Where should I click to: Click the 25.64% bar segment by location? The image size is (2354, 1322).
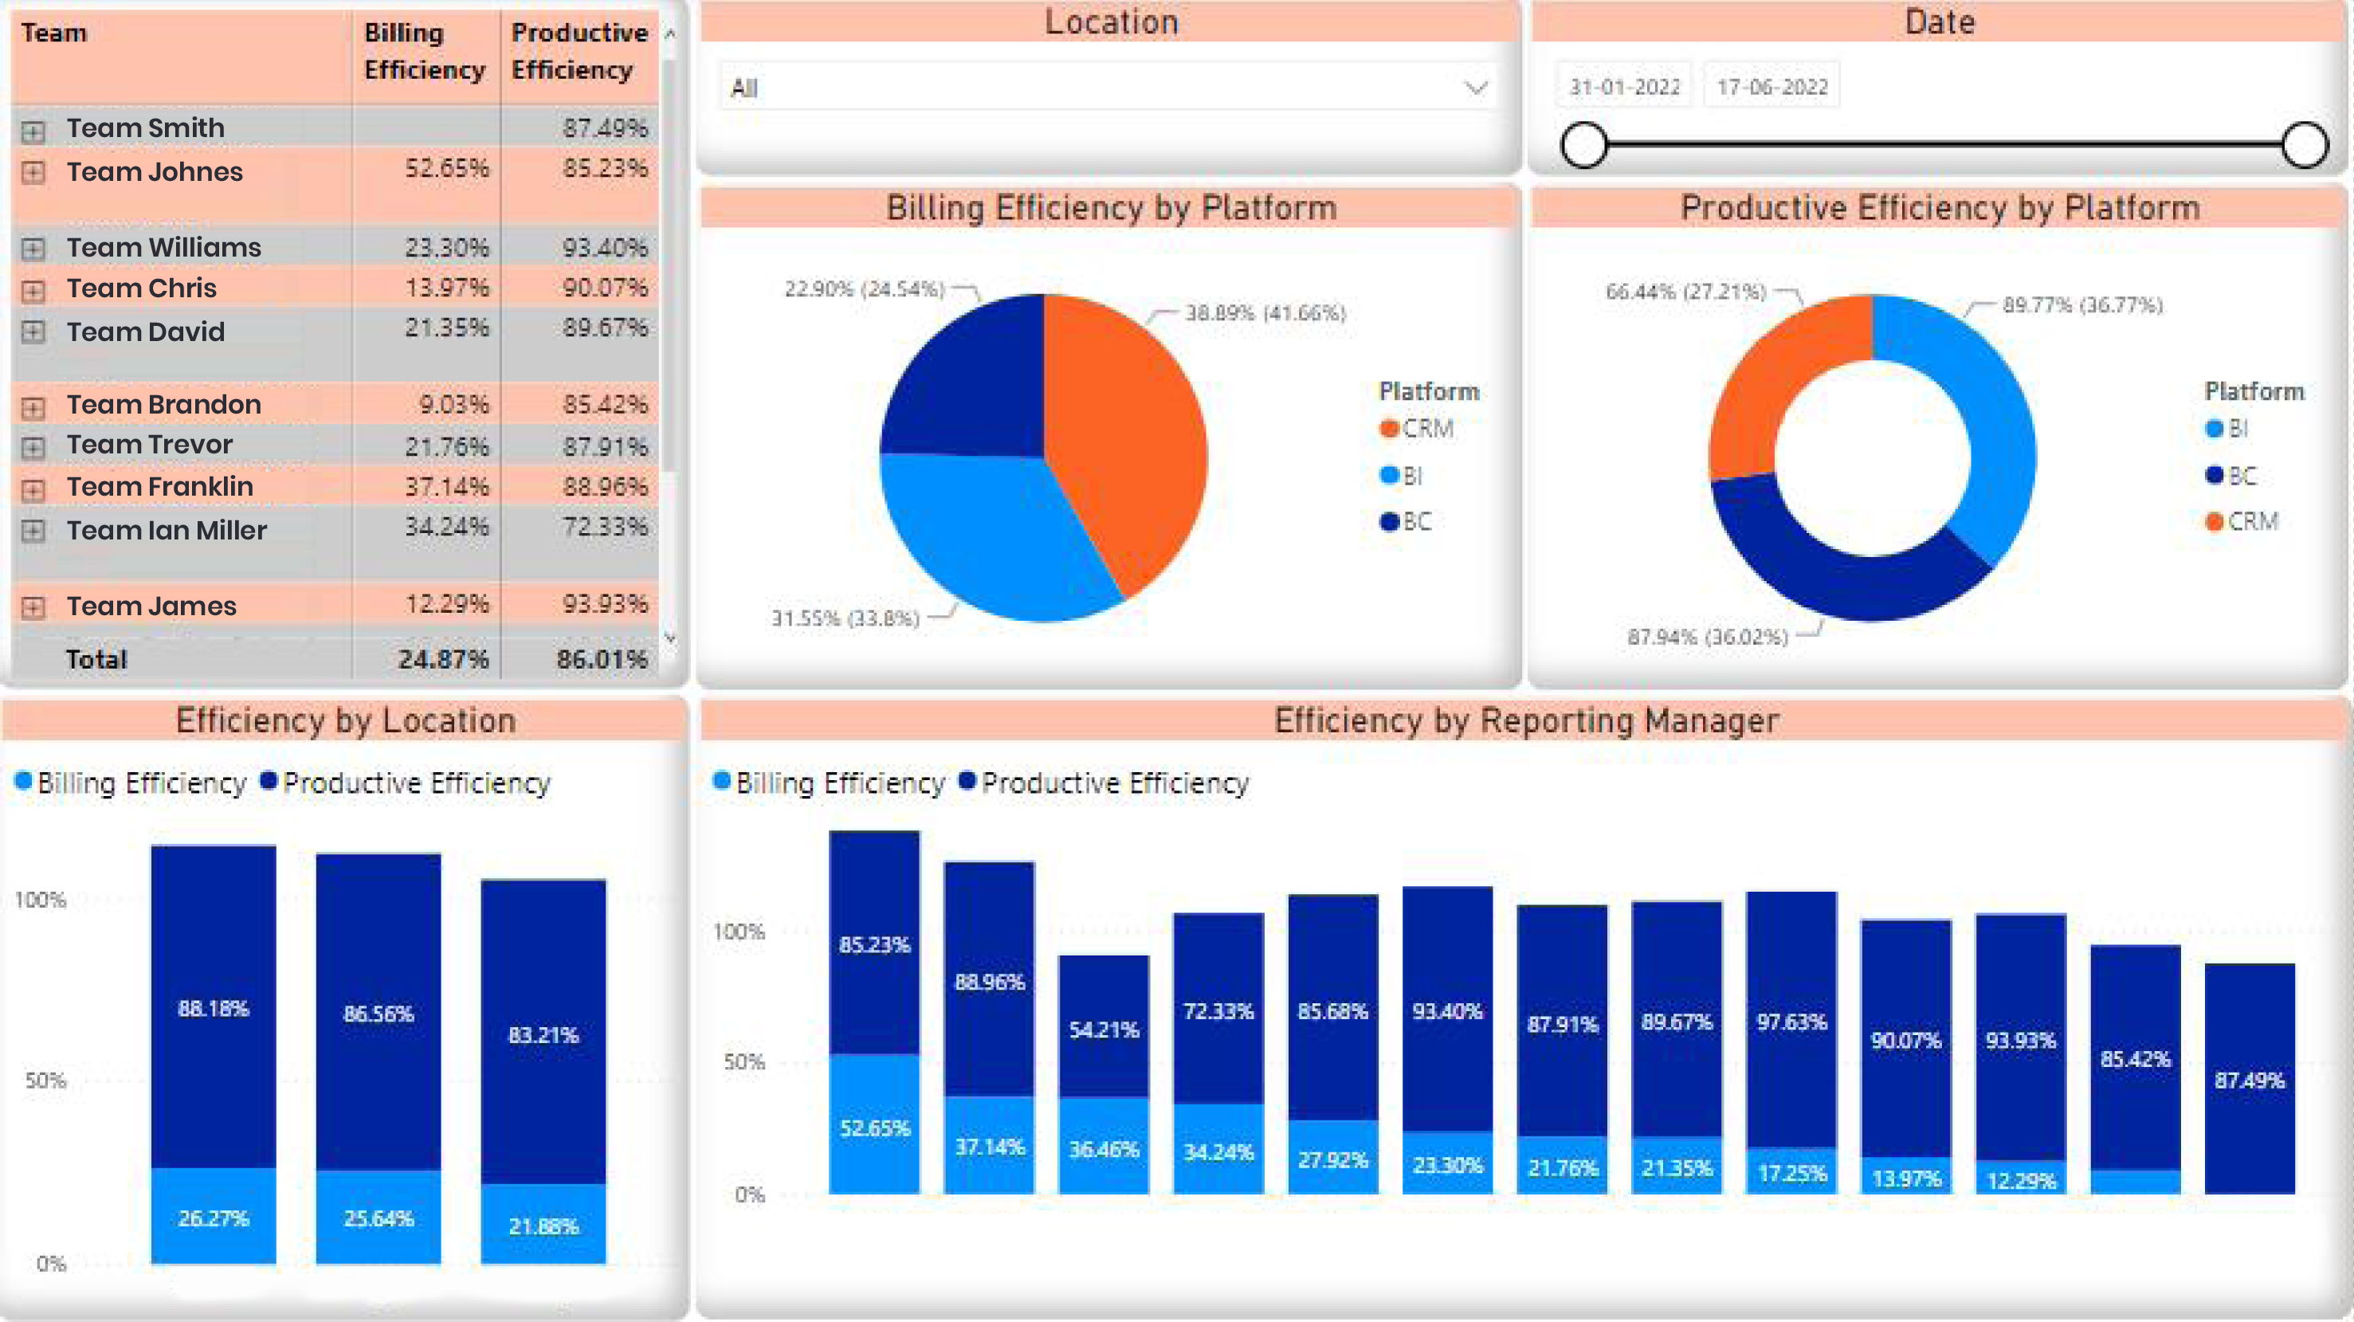[x=379, y=1217]
